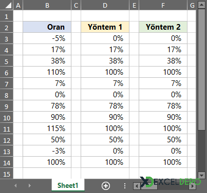Click the previous sheet navigation arrow
207x193 pixels.
(15, 186)
